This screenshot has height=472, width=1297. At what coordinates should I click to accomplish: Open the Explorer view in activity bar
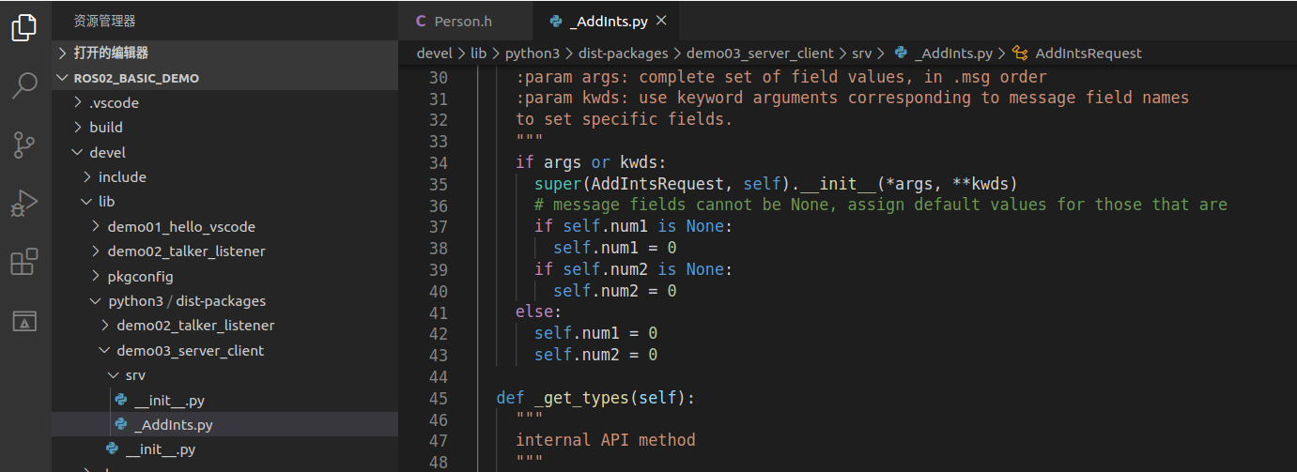pyautogui.click(x=24, y=28)
